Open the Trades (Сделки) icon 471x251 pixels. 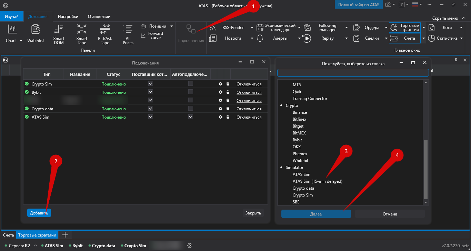pyautogui.click(x=357, y=38)
